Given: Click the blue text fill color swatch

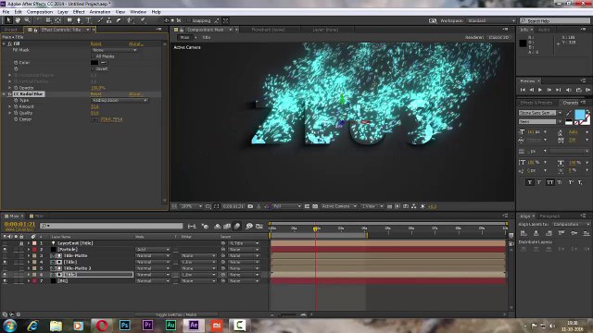Looking at the screenshot, I should coord(579,115).
